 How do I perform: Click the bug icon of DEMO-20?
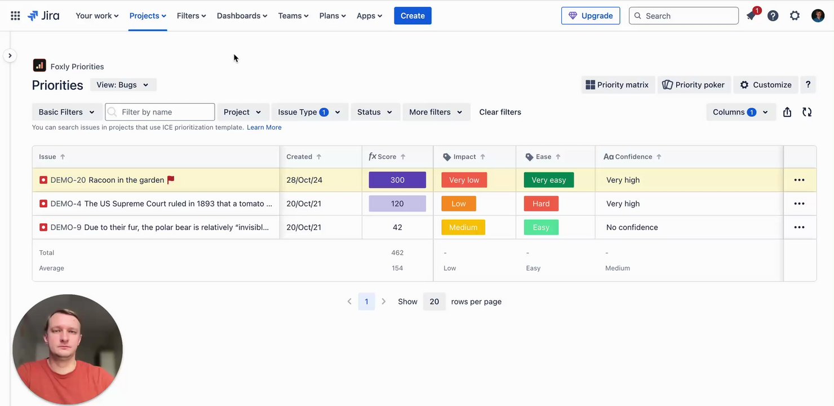point(43,180)
